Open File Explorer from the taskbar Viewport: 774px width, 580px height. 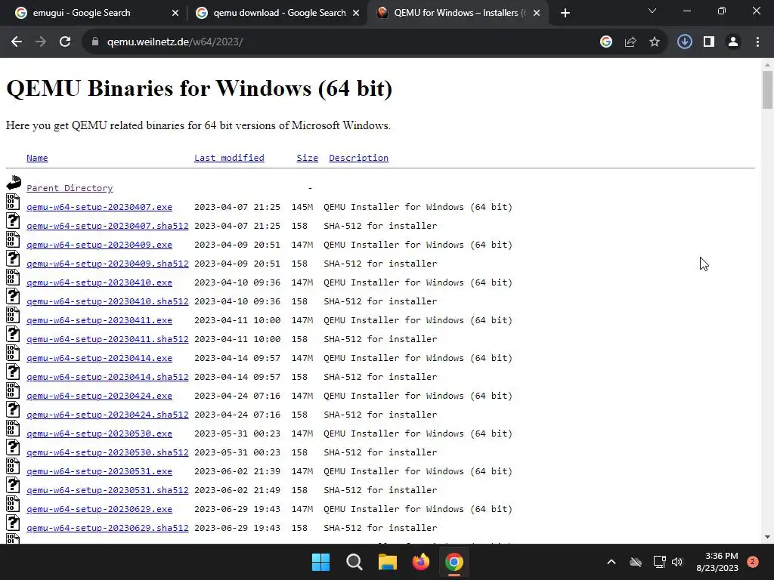click(x=388, y=562)
